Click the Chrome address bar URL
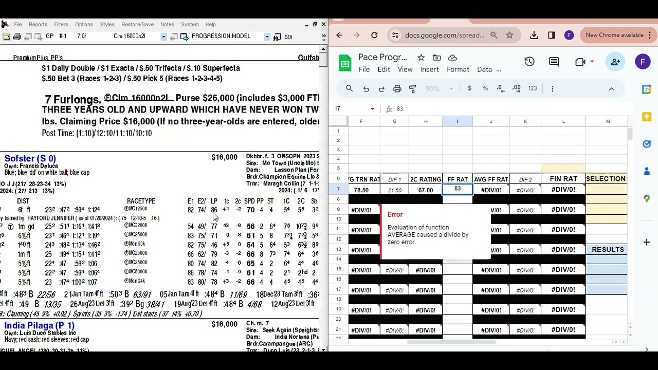The height and width of the screenshot is (370, 658). tap(445, 35)
